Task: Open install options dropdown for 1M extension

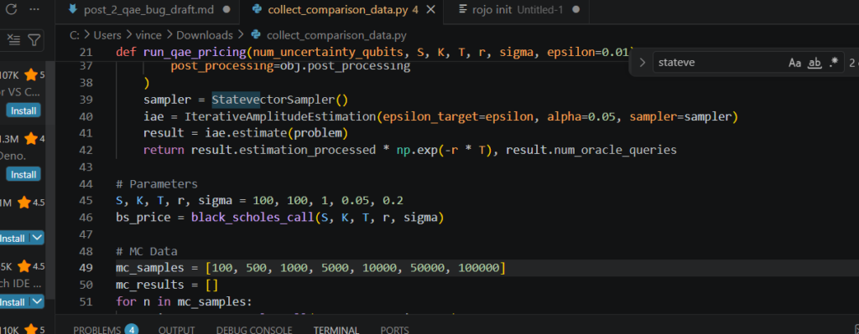Action: 37,239
